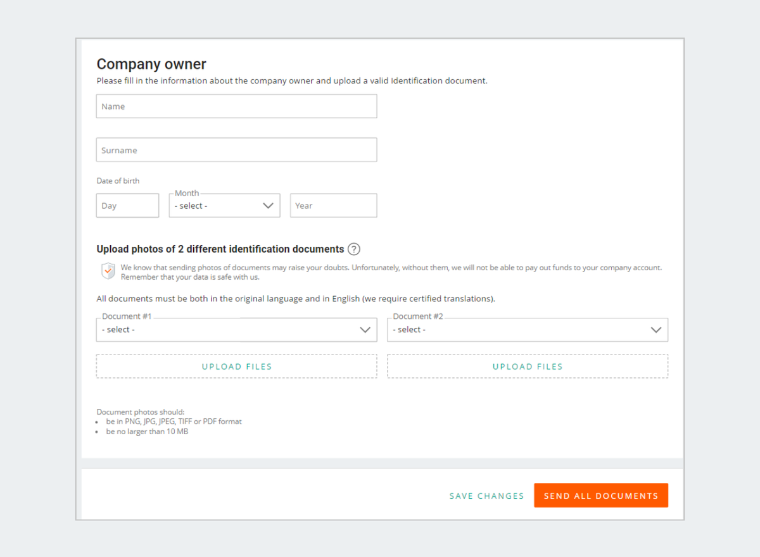Viewport: 760px width, 557px height.
Task: Click the Company owner heading
Action: 151,64
